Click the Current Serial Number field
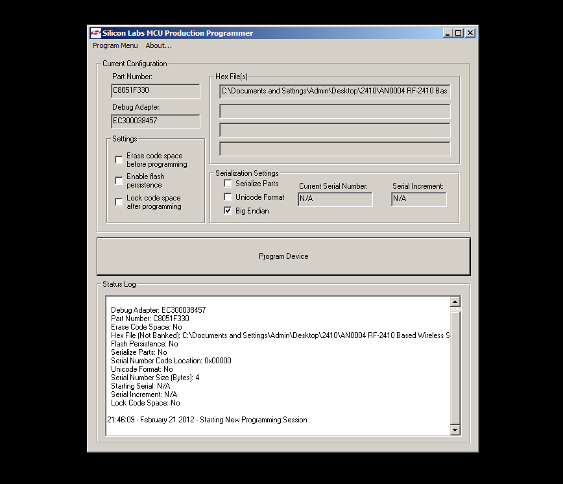The width and height of the screenshot is (563, 484). coord(335,199)
